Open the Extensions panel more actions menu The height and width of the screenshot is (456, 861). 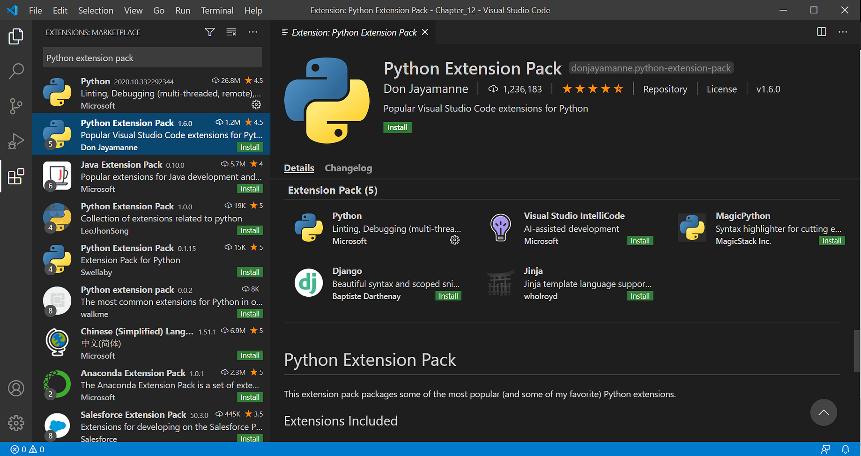[x=253, y=32]
